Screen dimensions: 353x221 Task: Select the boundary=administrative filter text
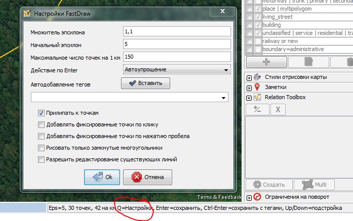click(293, 49)
